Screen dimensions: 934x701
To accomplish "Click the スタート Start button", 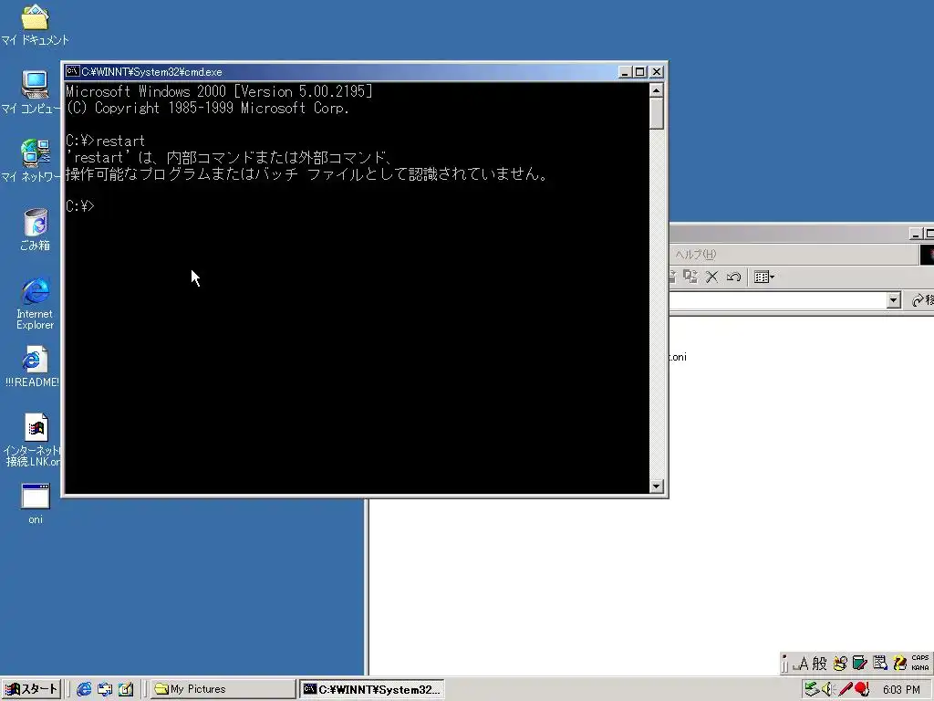I will click(31, 689).
